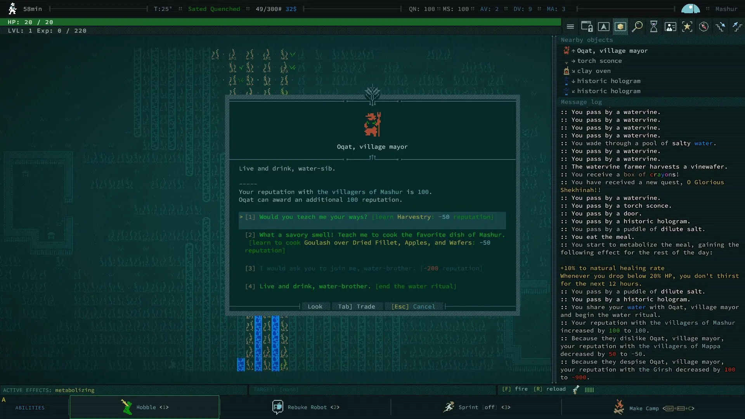Click the ascend stairs icon
The height and width of the screenshot is (419, 745).
(737, 27)
